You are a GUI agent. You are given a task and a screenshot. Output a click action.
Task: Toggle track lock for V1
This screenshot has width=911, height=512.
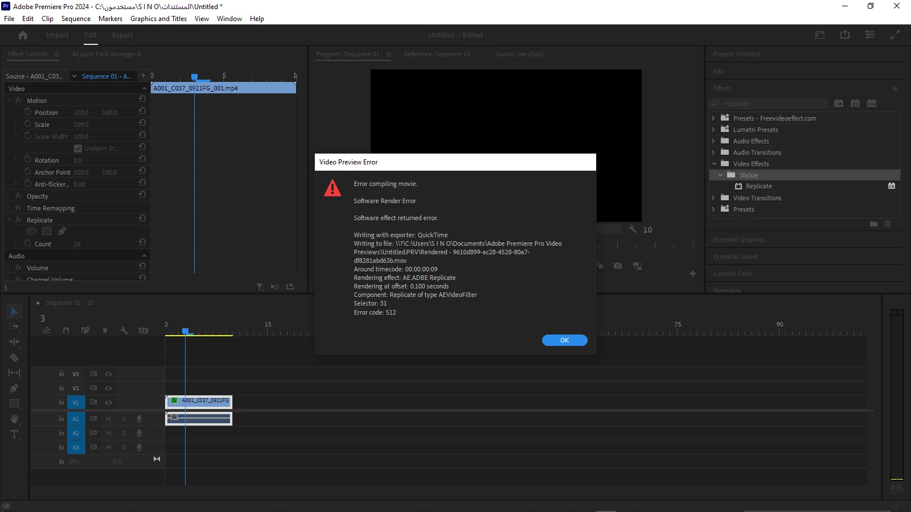pos(61,402)
